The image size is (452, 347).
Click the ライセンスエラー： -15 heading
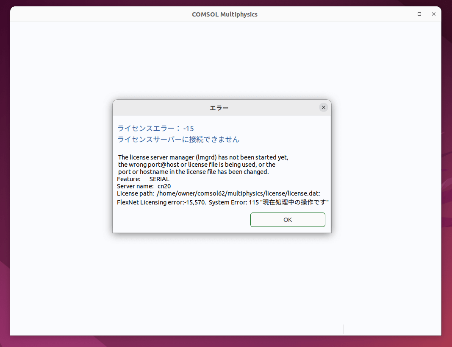[155, 128]
